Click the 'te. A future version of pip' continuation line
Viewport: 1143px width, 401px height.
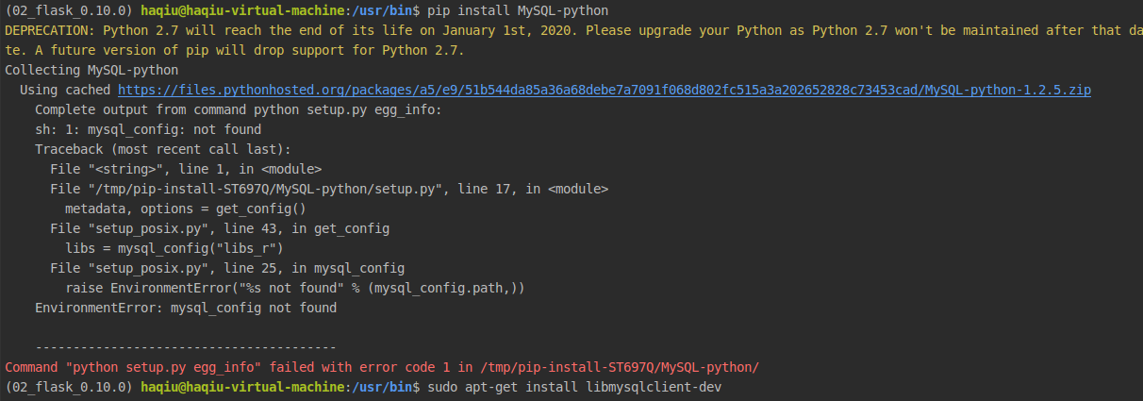[235, 50]
